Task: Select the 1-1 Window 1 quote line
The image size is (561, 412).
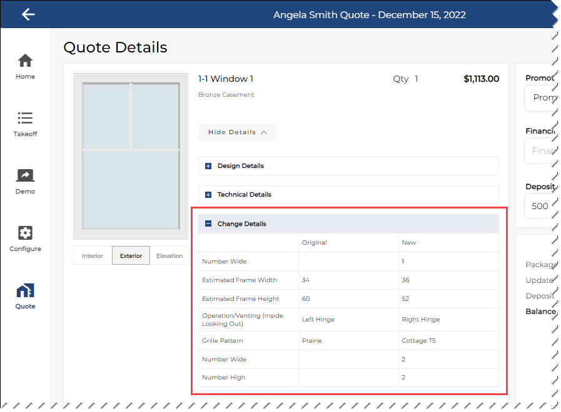Action: pos(227,79)
